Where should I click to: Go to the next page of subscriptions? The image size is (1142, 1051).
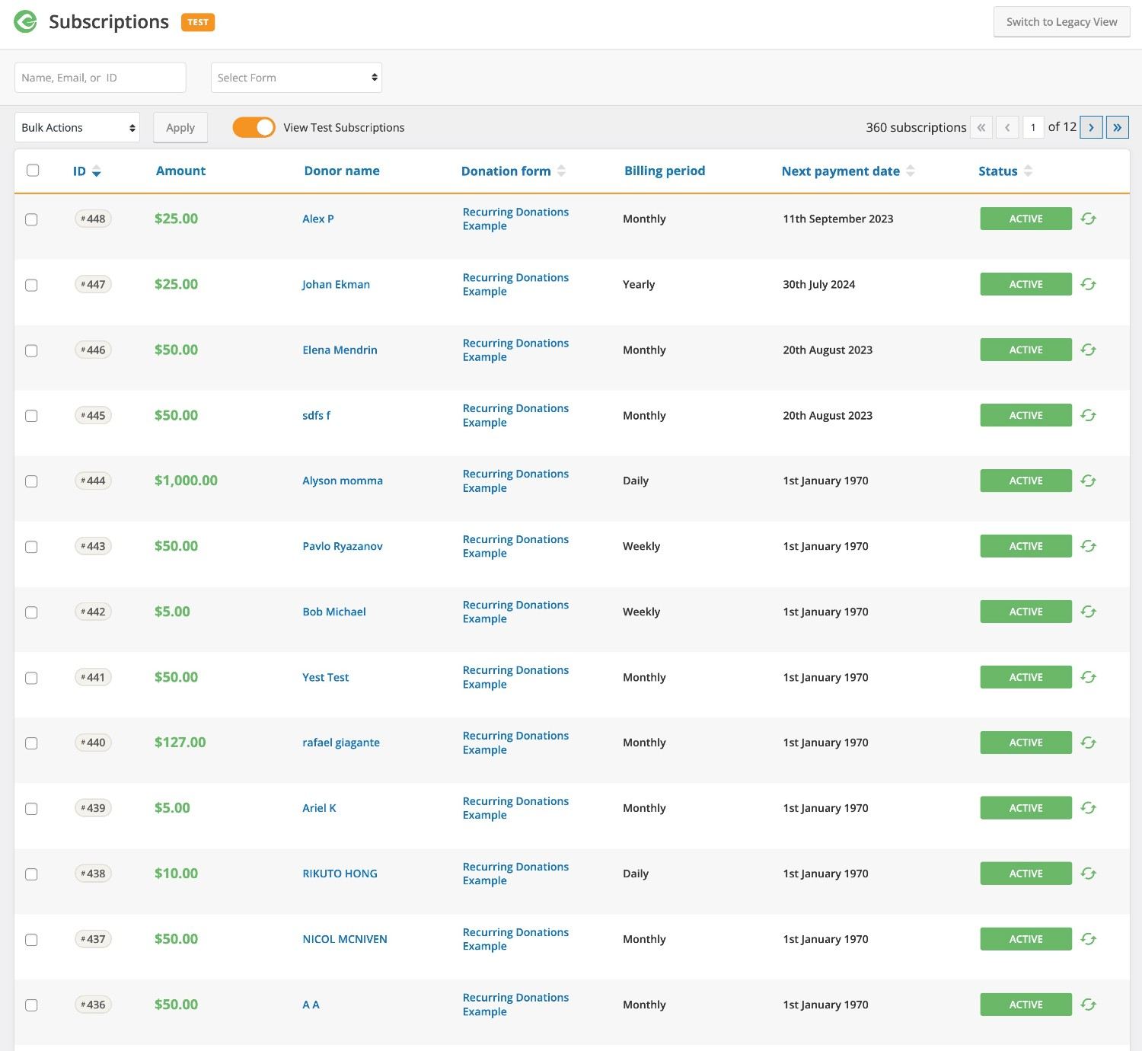coord(1090,127)
